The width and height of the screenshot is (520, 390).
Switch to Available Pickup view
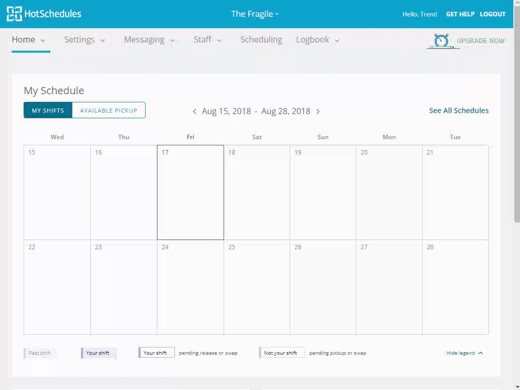[x=108, y=110]
